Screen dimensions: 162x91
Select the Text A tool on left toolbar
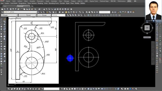point(1,64)
